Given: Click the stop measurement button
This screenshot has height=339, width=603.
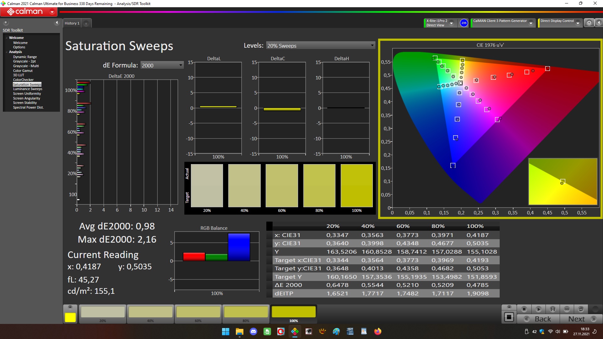Looking at the screenshot, I should (x=524, y=309).
